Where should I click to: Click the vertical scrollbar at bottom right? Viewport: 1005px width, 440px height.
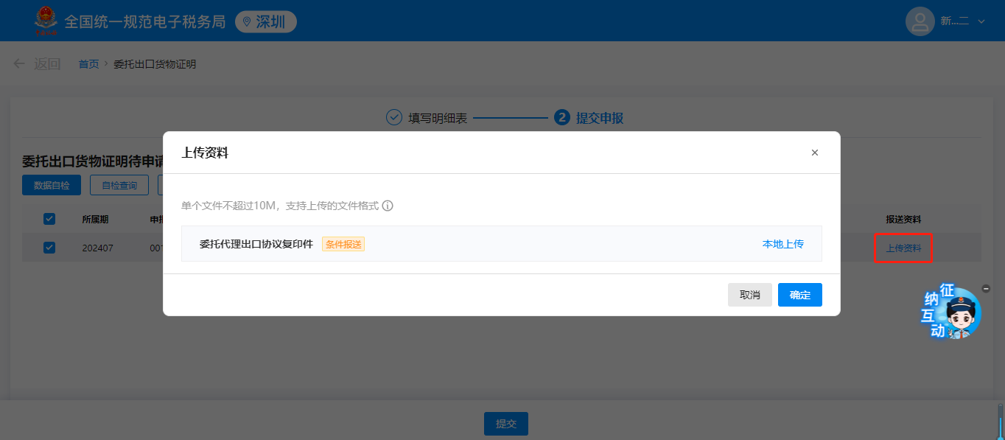(1000, 420)
